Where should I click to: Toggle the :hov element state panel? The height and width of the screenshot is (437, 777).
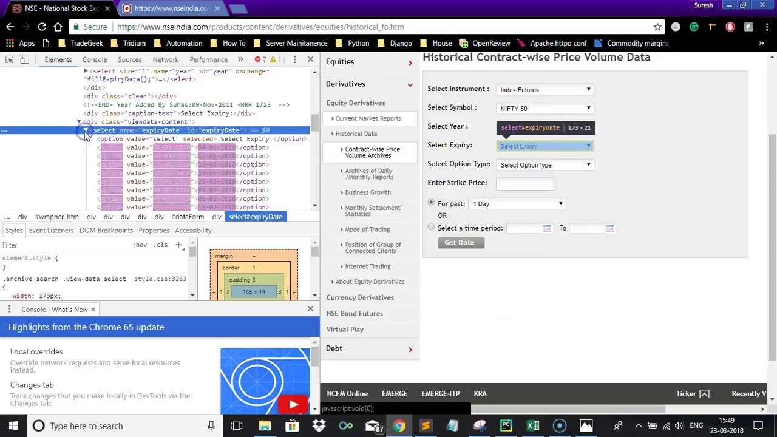tap(140, 245)
